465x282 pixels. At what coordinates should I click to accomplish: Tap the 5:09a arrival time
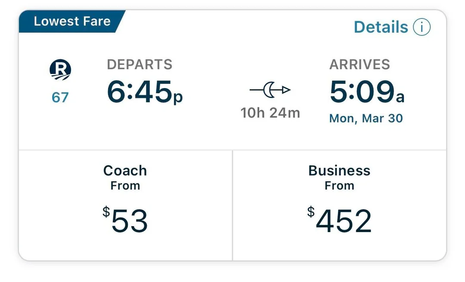pos(367,92)
